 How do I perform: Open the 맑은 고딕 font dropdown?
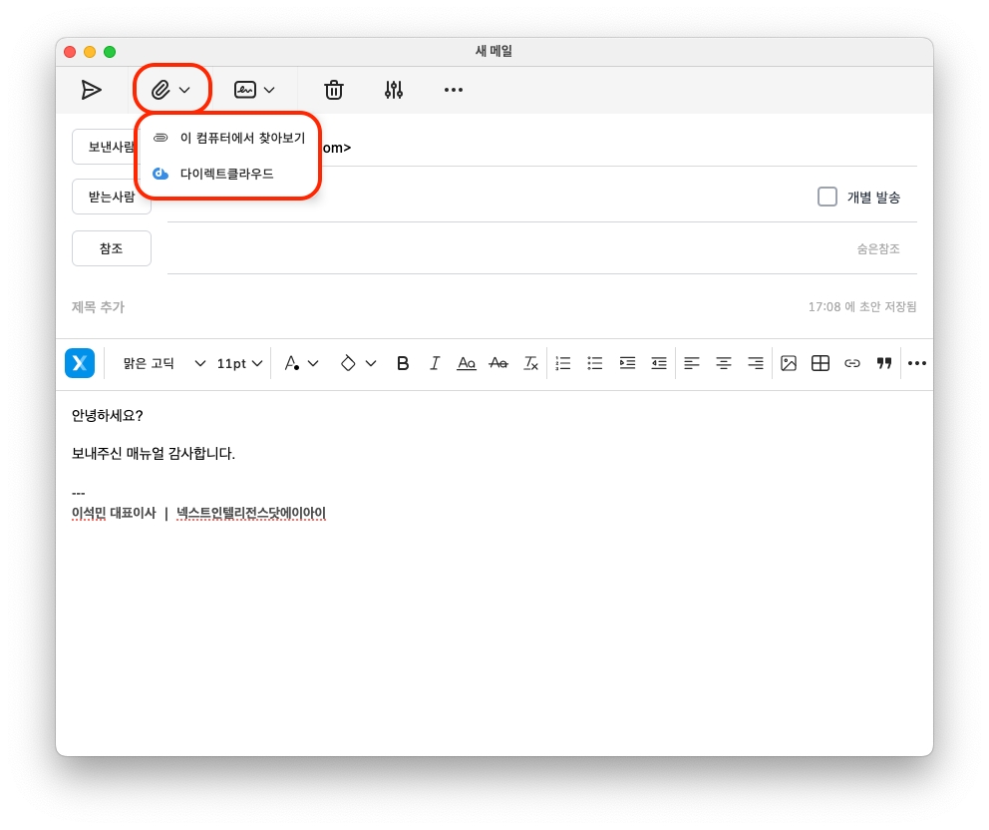(x=164, y=363)
